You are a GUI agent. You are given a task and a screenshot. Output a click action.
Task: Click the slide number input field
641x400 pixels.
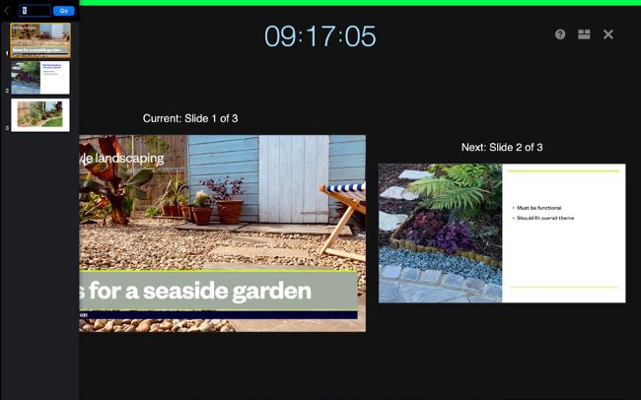coord(35,11)
